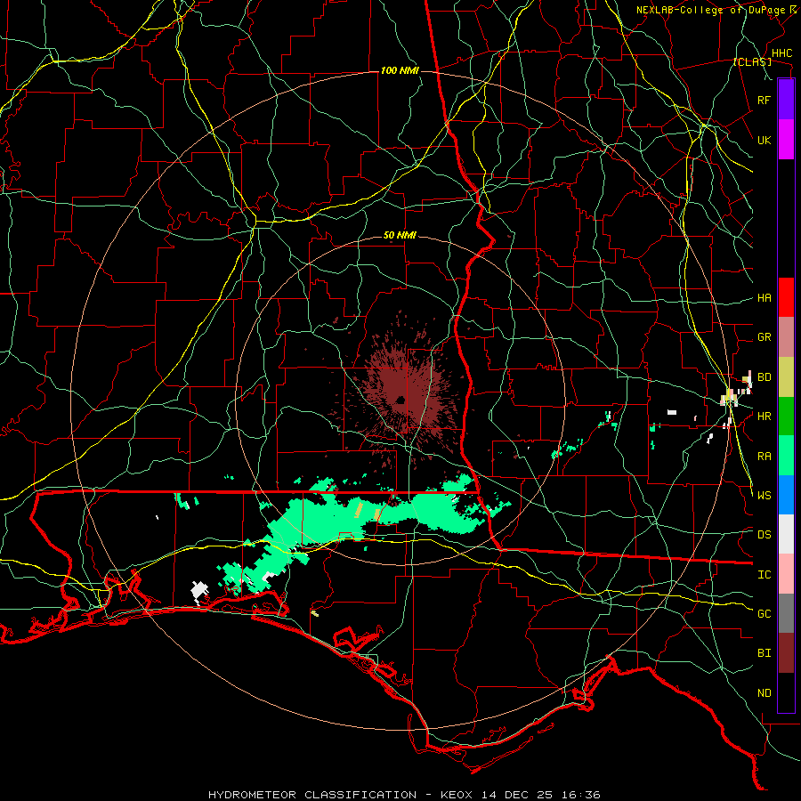Click the Hydrometeor Classification KEOX title text
The height and width of the screenshot is (801, 801).
(404, 795)
